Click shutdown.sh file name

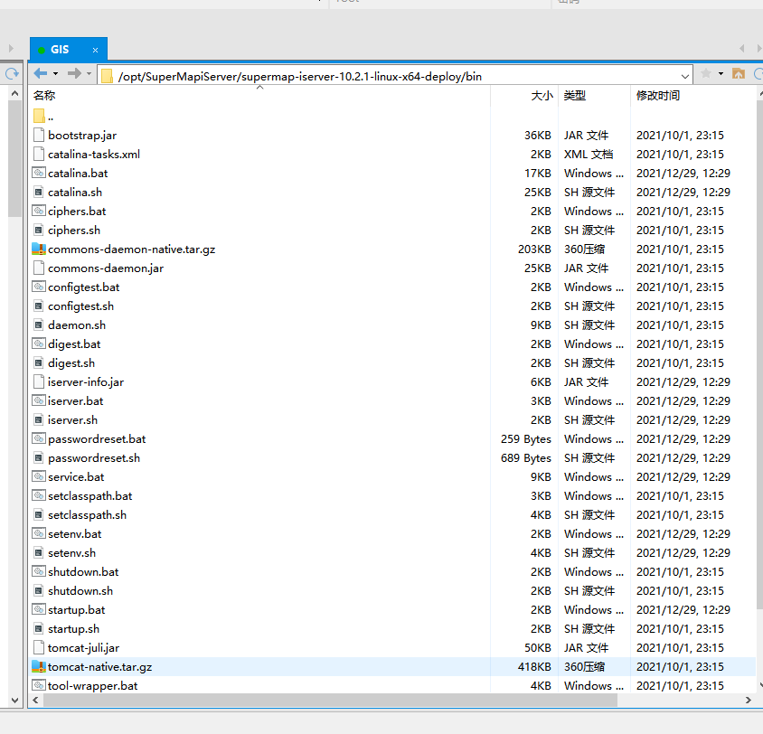point(80,590)
